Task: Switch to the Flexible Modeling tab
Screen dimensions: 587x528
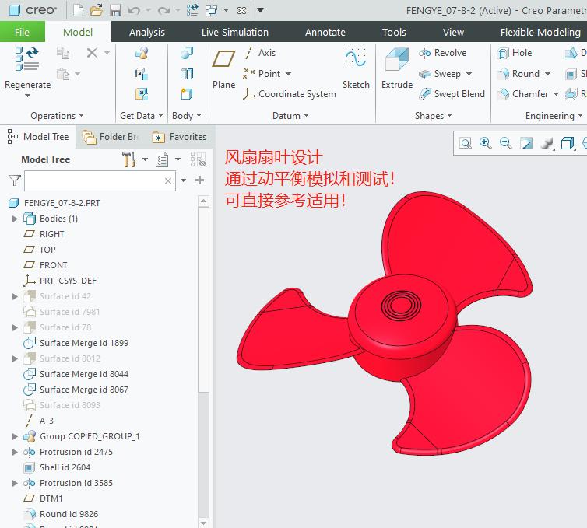Action: 540,32
